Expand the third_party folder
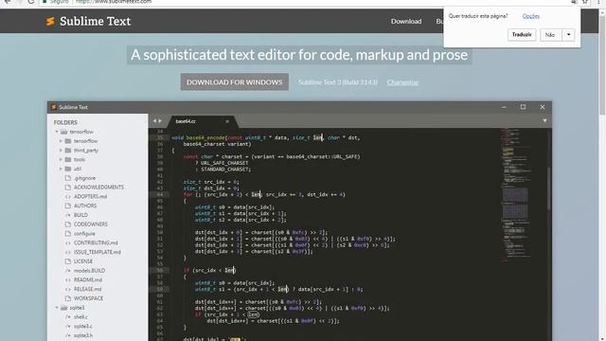Viewport: 606px width, 341px height. point(61,151)
